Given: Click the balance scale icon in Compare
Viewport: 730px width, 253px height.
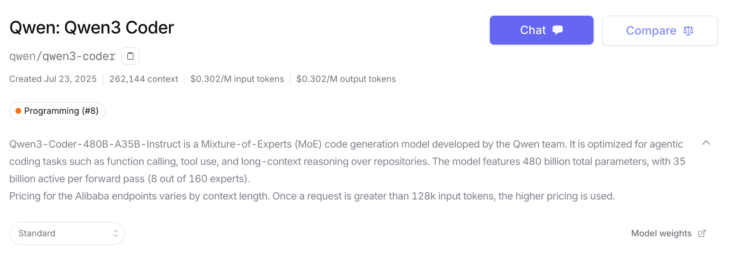Looking at the screenshot, I should pyautogui.click(x=688, y=30).
